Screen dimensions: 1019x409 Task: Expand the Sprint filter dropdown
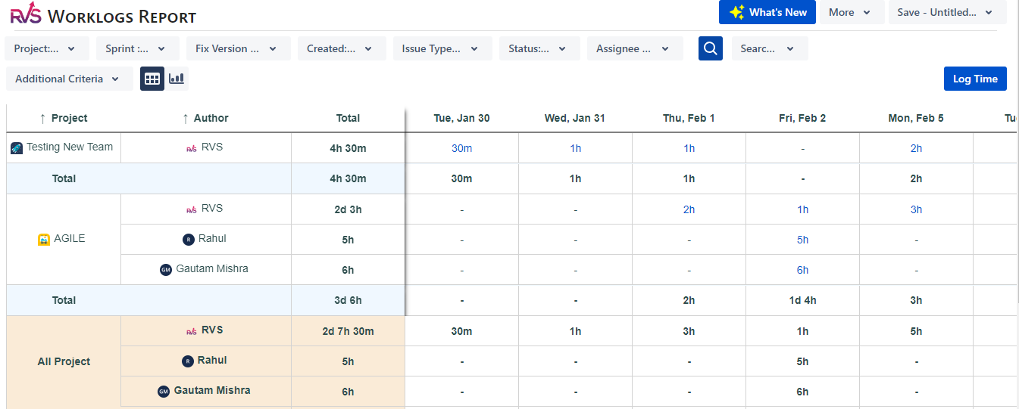(137, 48)
